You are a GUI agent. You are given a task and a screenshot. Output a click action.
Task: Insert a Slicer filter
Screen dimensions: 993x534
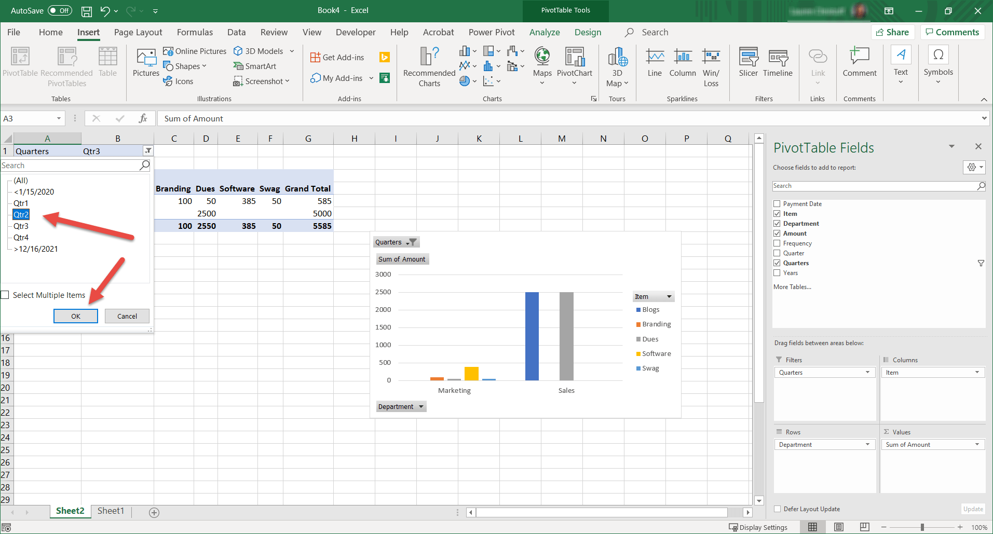click(x=749, y=62)
